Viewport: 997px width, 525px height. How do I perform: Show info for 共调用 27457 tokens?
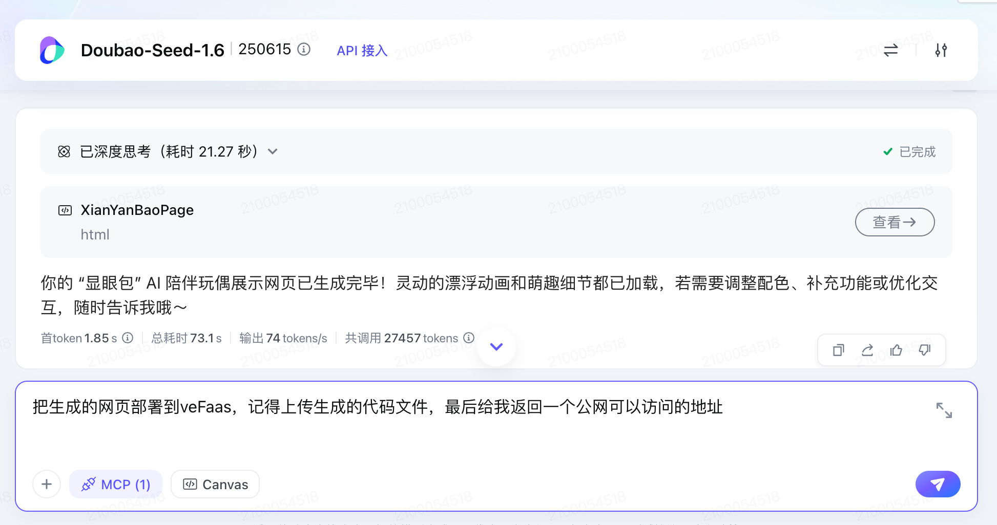tap(469, 338)
